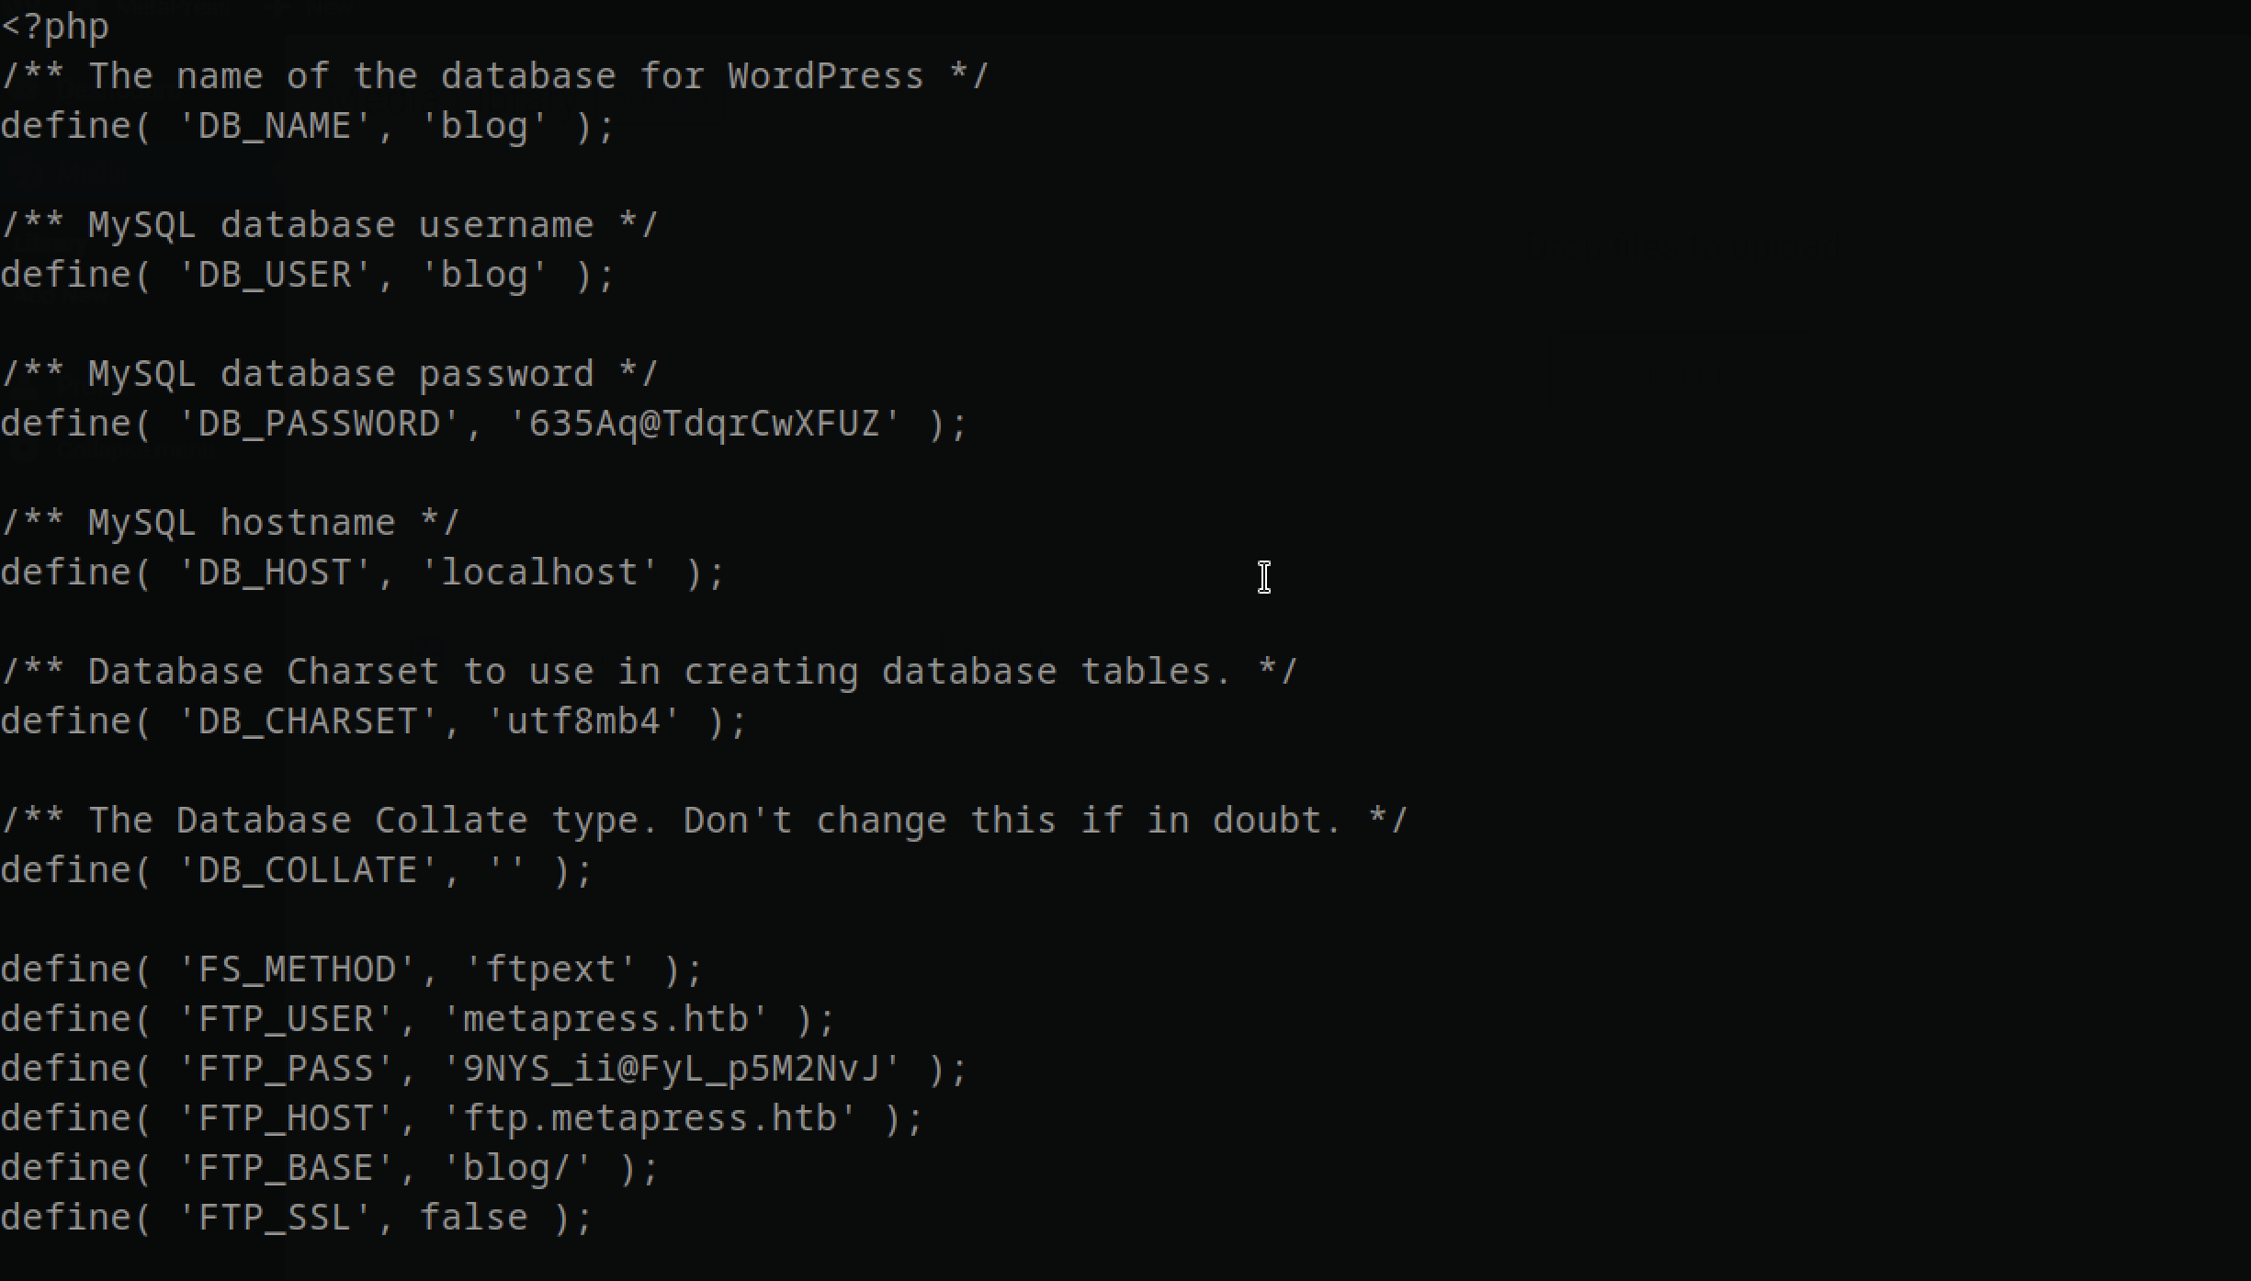Click the opening <?php tag
Screen dimensions: 2251x1281
click(55, 26)
